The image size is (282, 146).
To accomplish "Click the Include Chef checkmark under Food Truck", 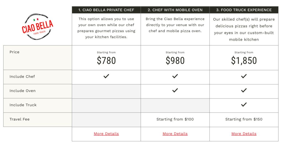I will pos(244,76).
